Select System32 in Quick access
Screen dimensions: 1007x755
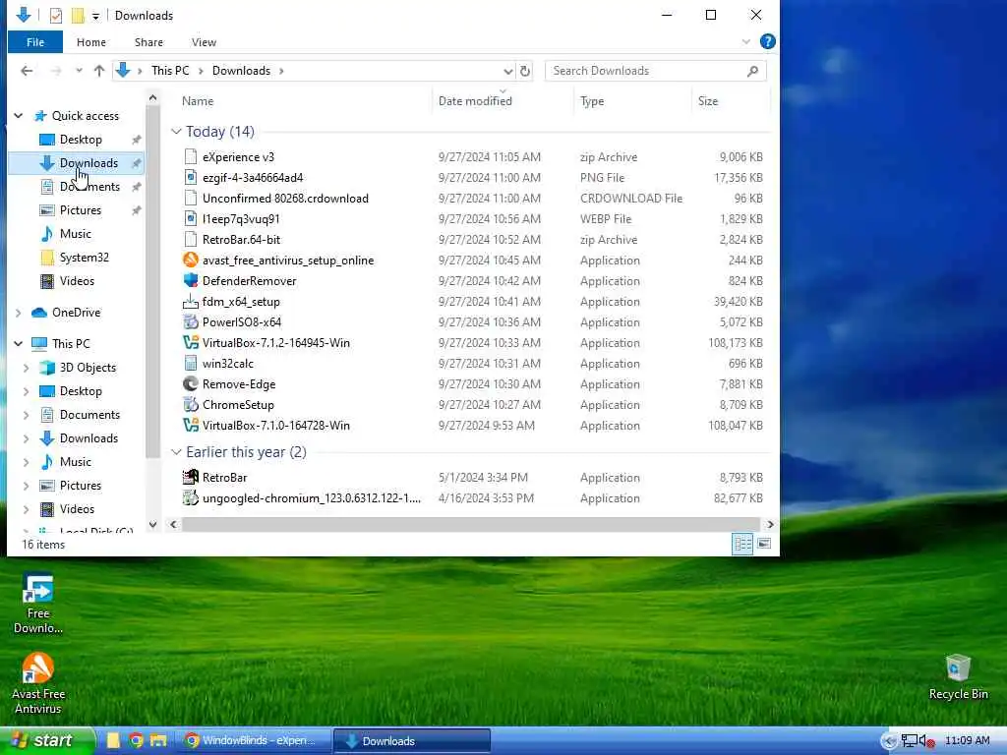[x=85, y=258]
